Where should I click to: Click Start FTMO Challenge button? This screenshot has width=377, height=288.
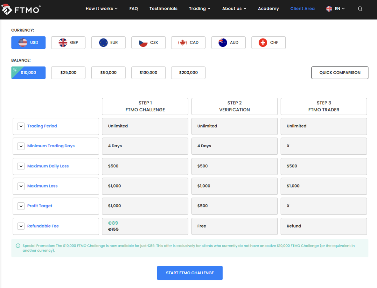click(190, 273)
